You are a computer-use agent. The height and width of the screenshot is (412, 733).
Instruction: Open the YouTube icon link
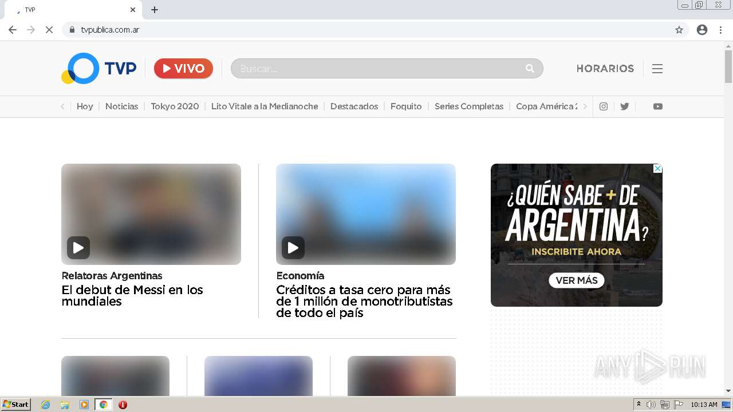[658, 106]
